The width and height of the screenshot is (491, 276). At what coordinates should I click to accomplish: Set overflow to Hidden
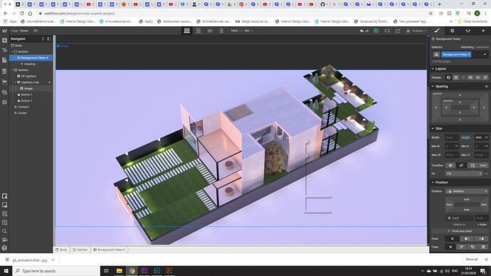pyautogui.click(x=461, y=165)
